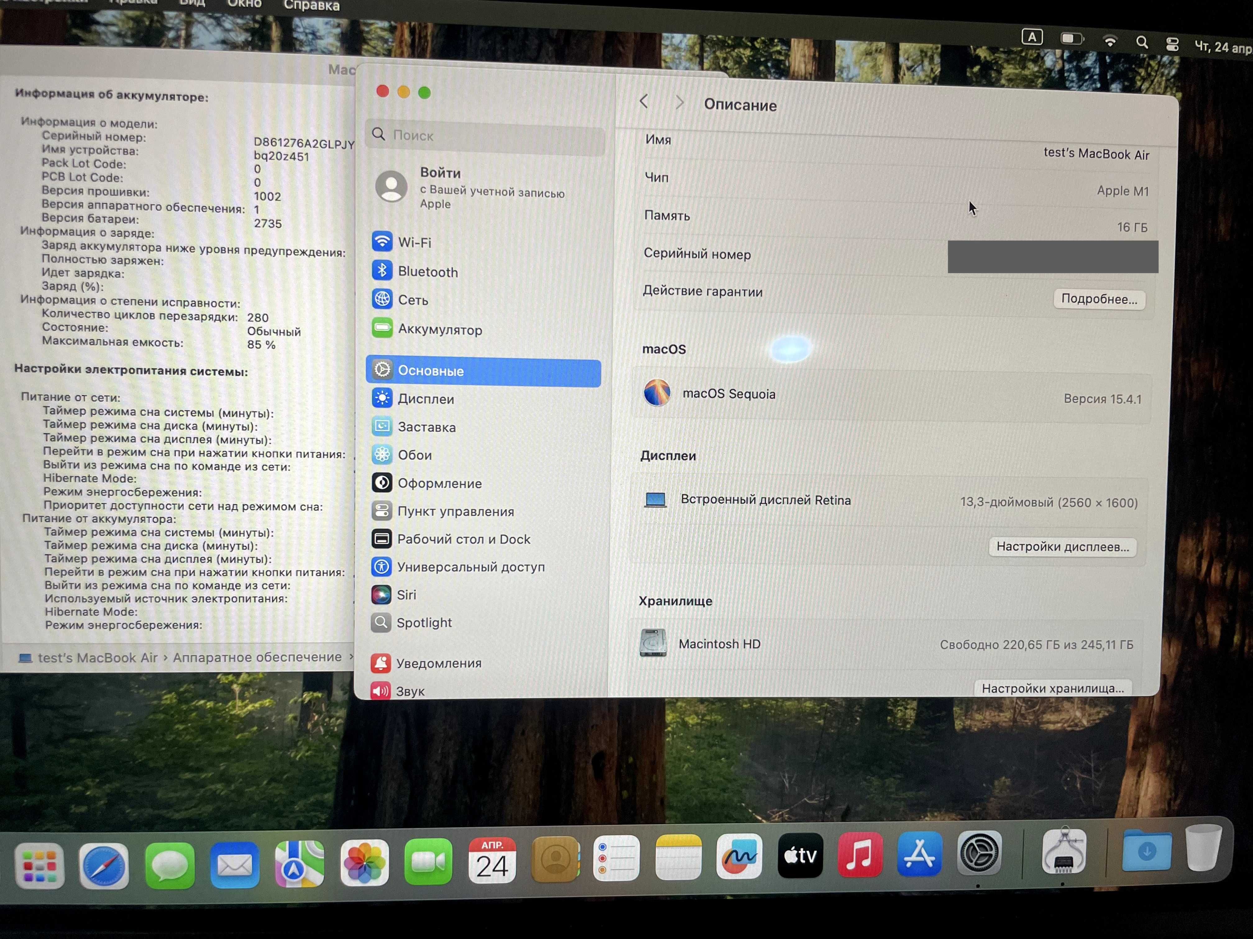Go forward with the right chevron
The height and width of the screenshot is (939, 1253).
click(x=679, y=103)
